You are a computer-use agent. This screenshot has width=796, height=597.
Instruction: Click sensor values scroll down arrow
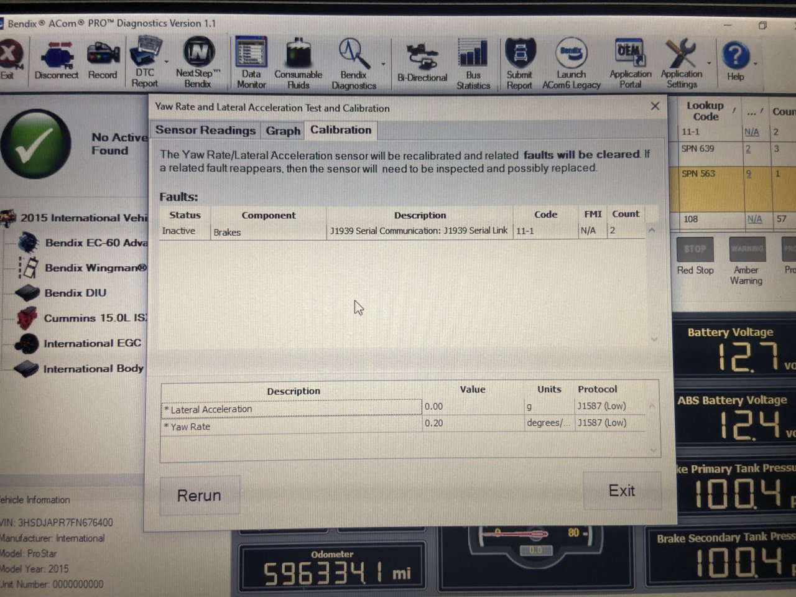(653, 450)
